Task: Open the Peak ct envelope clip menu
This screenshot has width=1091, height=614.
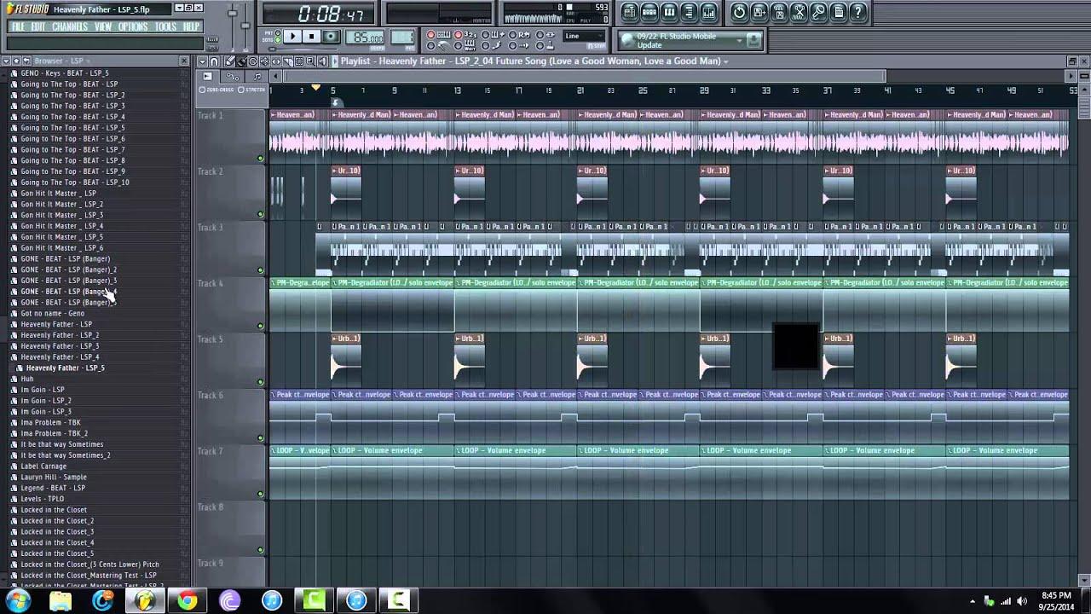Action: click(x=273, y=394)
